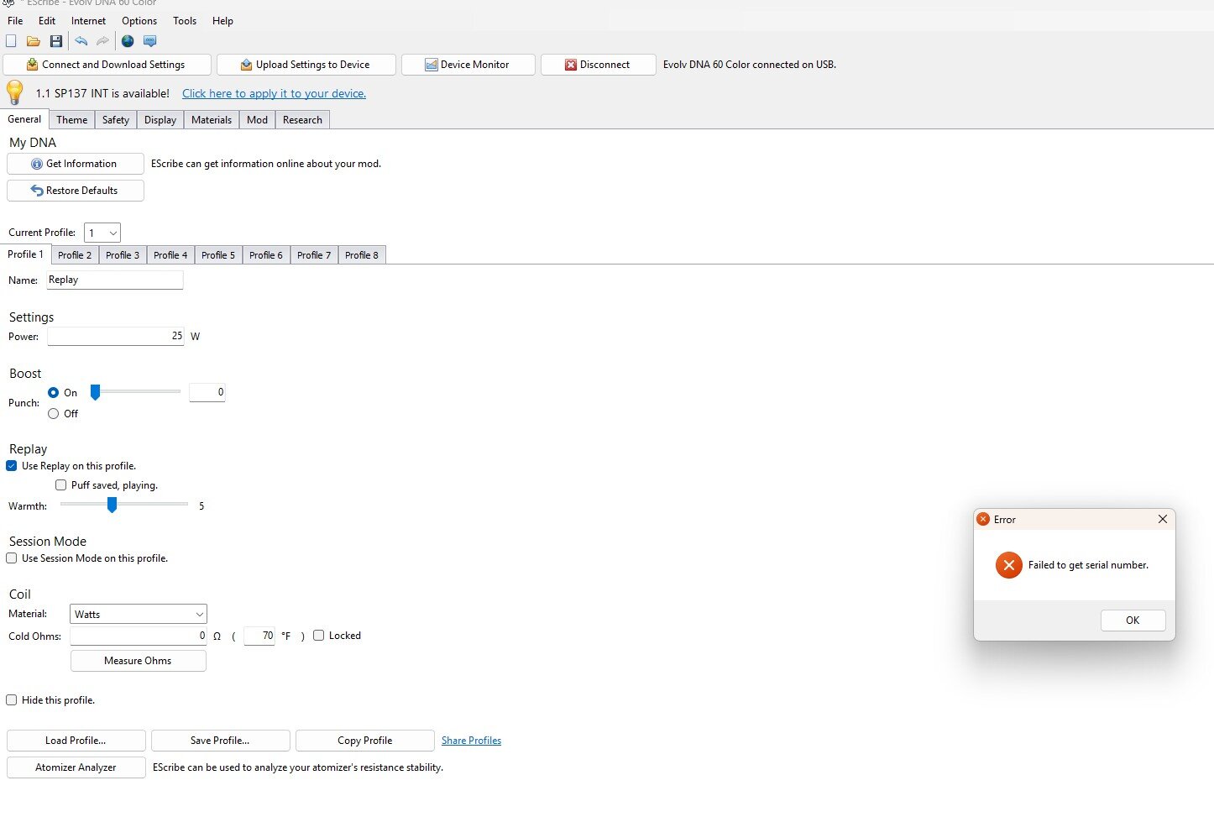Open the Tools menu
This screenshot has width=1214, height=817.
point(185,21)
